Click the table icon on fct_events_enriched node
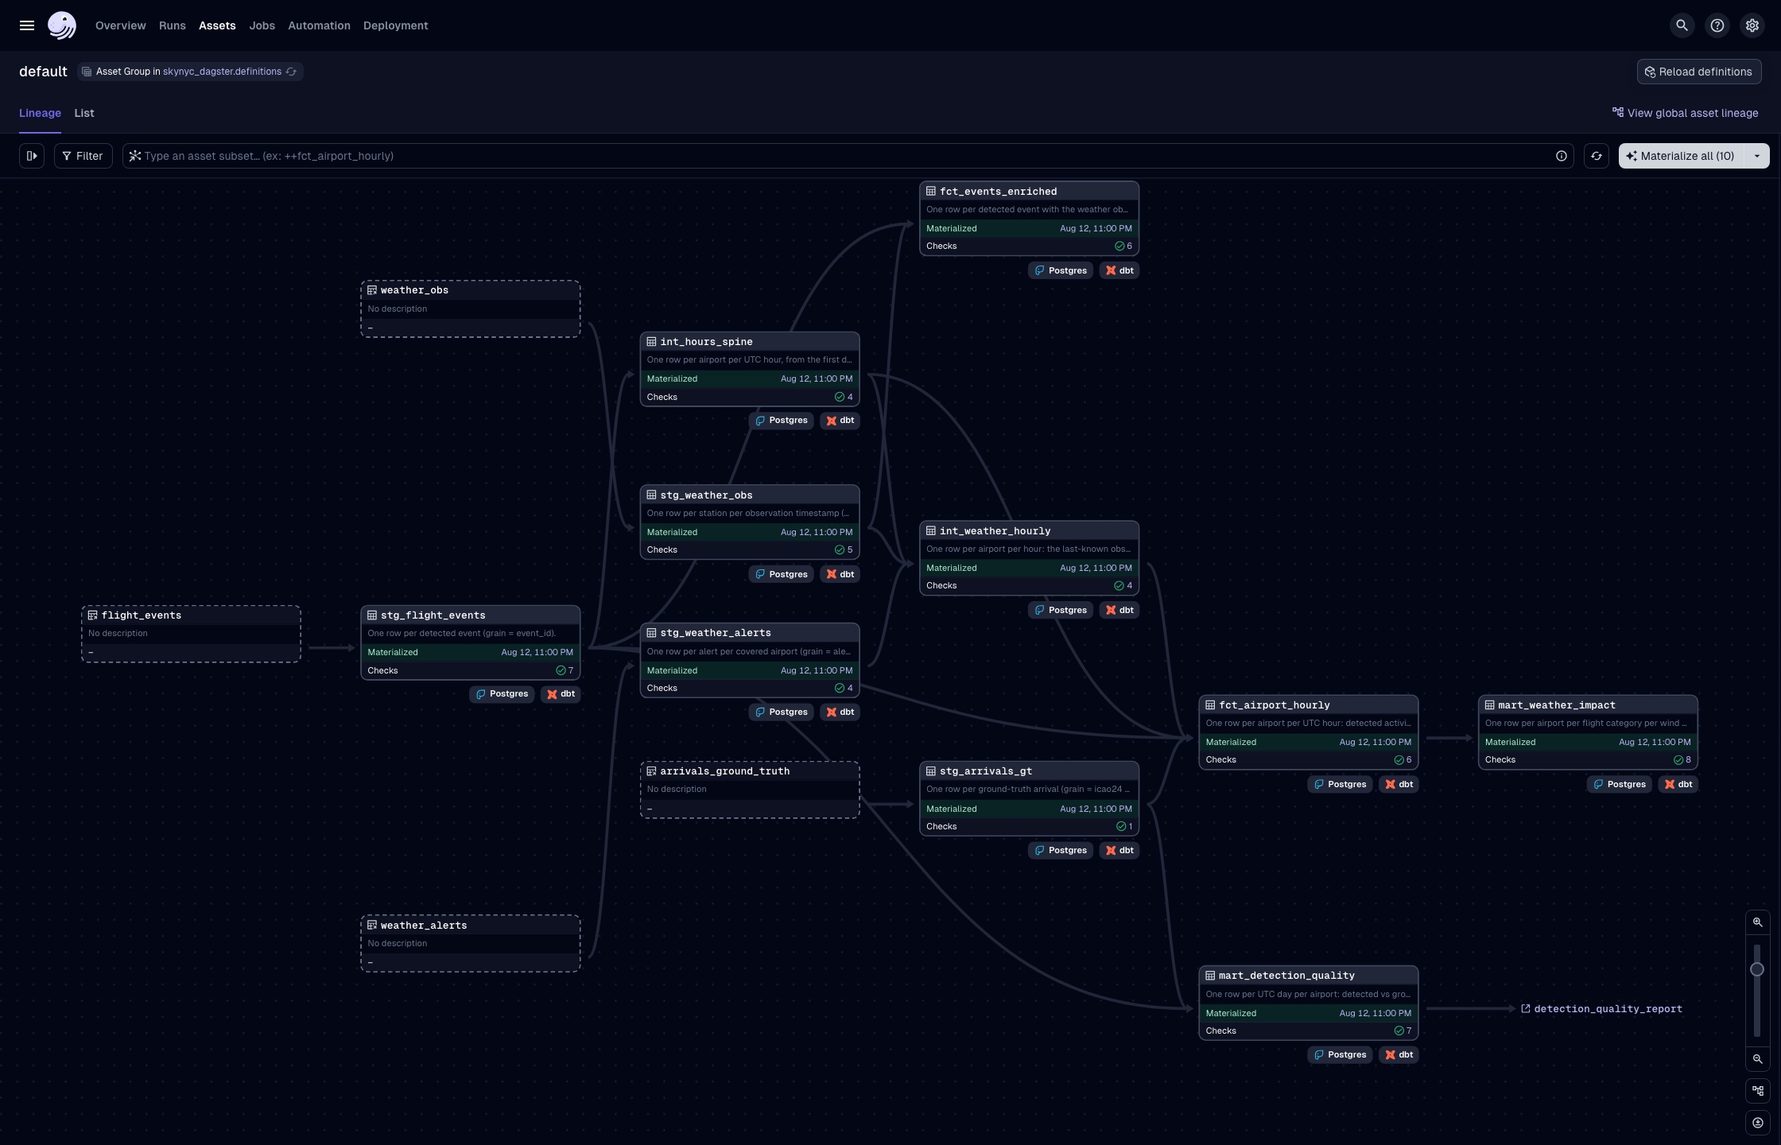 931,192
